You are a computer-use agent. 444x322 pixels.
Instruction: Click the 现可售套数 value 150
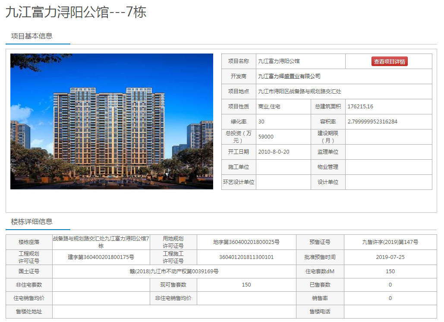pos(246,284)
